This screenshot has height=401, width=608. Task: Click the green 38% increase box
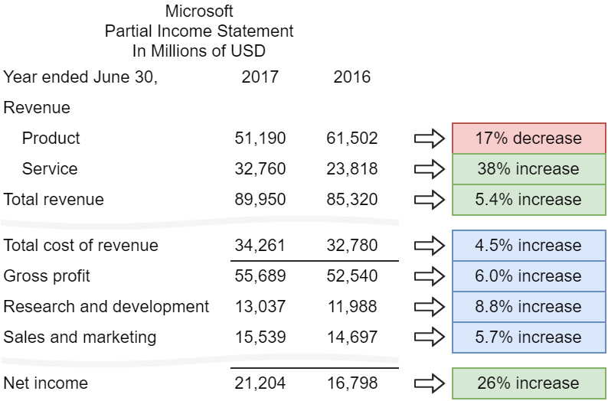(x=527, y=169)
